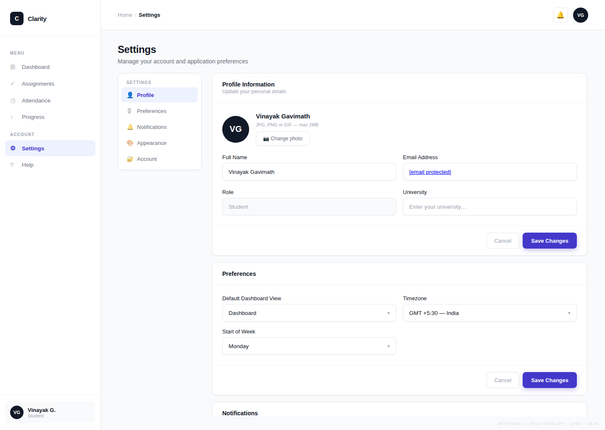Open the Timezone dropdown
Image resolution: width=605 pixels, height=430 pixels.
coord(489,313)
